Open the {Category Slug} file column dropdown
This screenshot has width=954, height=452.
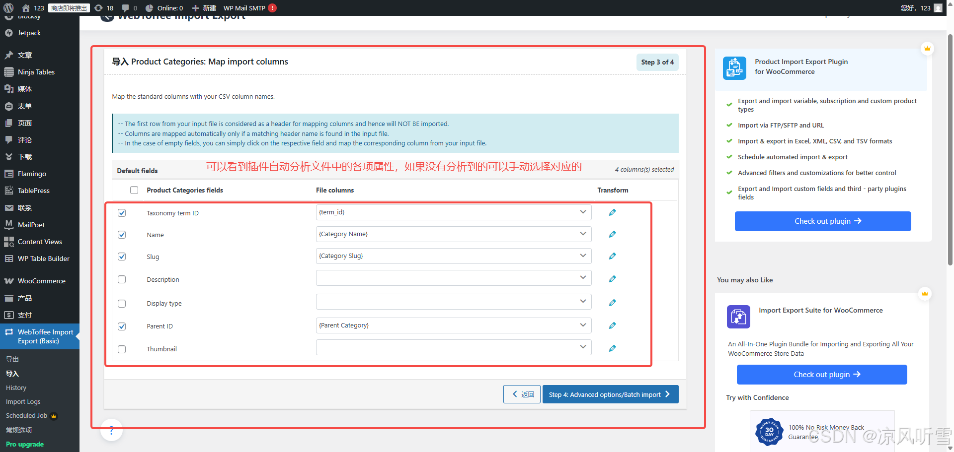coord(454,256)
